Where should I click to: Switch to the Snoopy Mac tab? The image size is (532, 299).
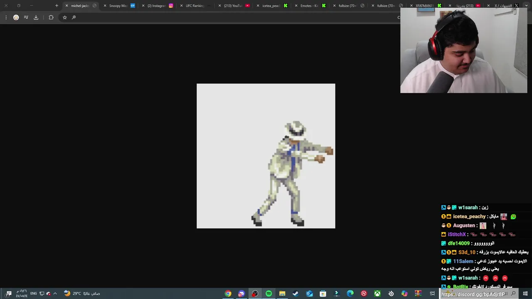(118, 6)
